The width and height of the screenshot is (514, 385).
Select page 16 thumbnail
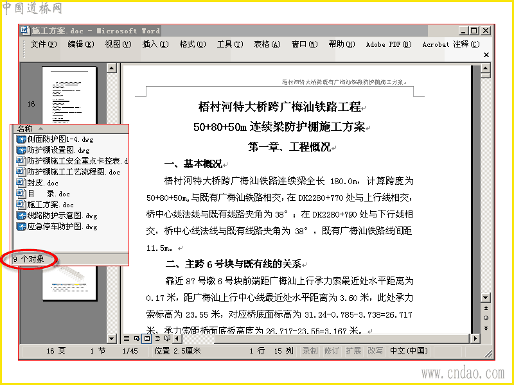pos(69,96)
